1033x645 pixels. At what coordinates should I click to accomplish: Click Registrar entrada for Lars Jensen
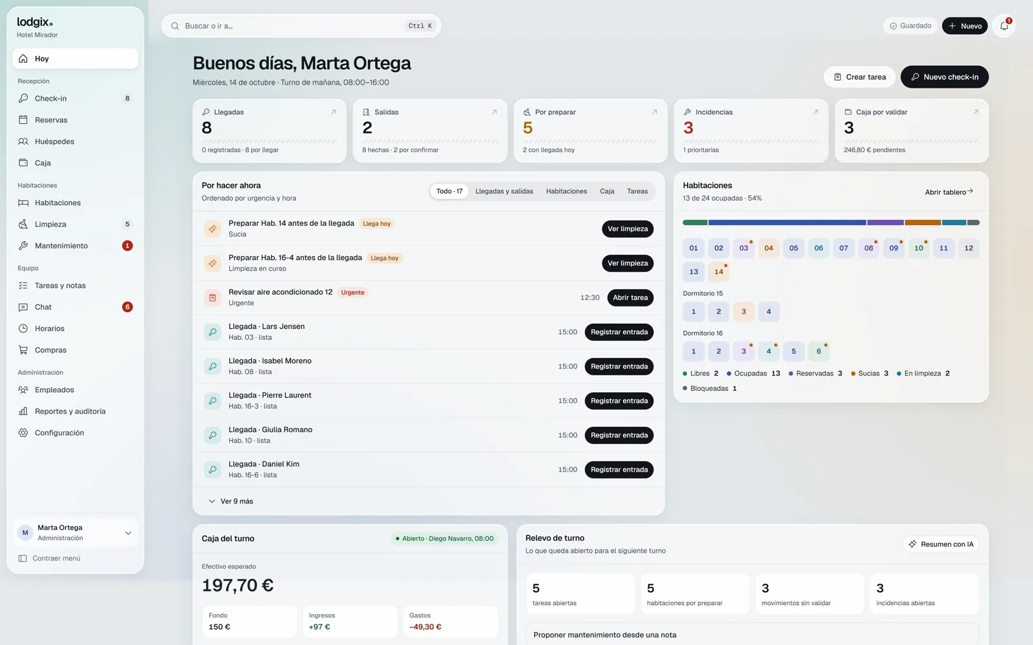pos(619,332)
